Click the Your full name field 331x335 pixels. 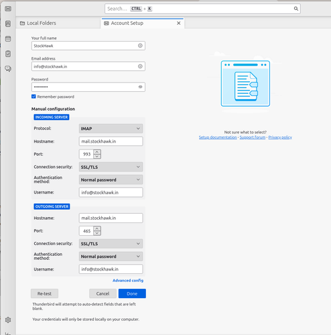[88, 46]
